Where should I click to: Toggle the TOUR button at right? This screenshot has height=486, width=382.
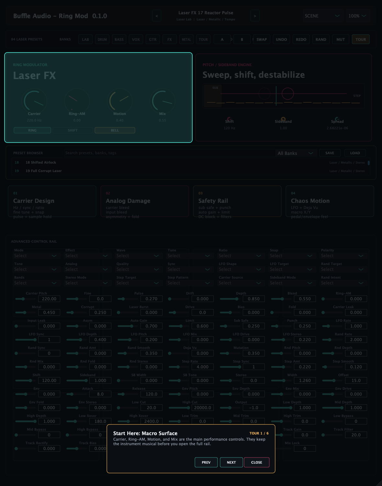click(361, 40)
